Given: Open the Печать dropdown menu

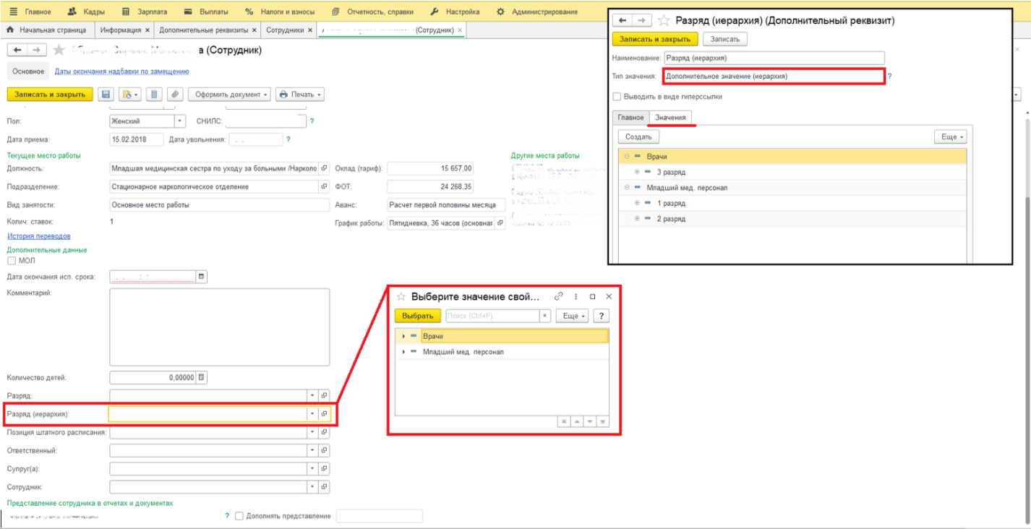Looking at the screenshot, I should click(x=299, y=95).
